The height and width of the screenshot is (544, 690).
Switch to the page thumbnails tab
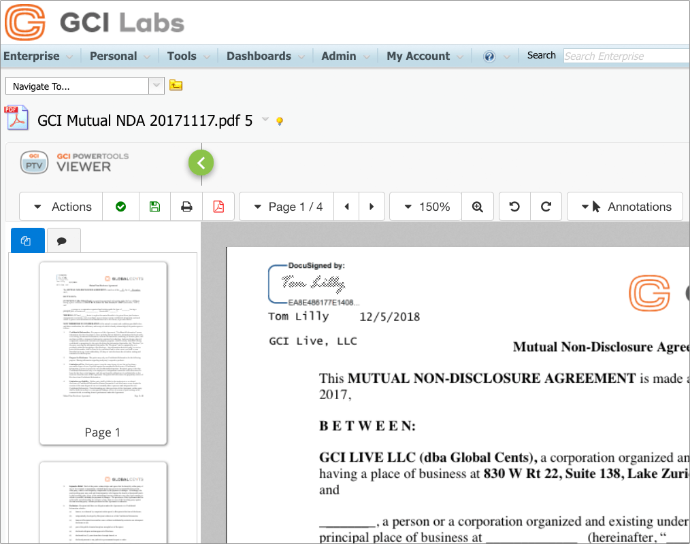coord(27,241)
